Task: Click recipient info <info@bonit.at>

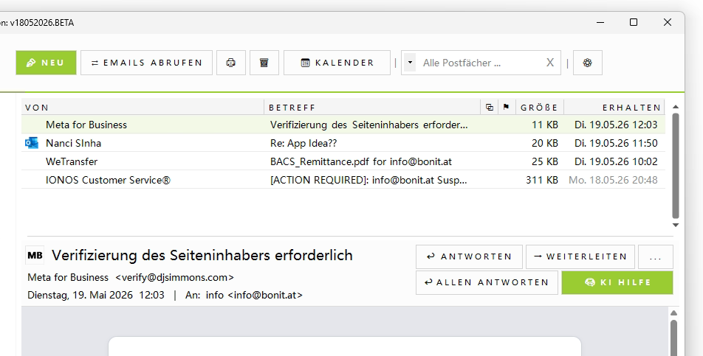Action: click(x=254, y=295)
